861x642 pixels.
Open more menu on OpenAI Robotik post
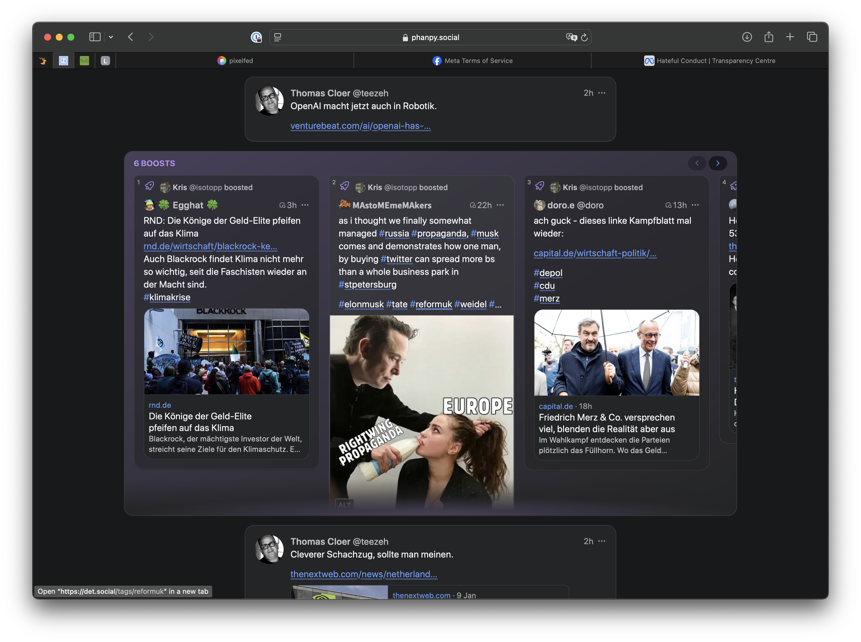click(602, 93)
